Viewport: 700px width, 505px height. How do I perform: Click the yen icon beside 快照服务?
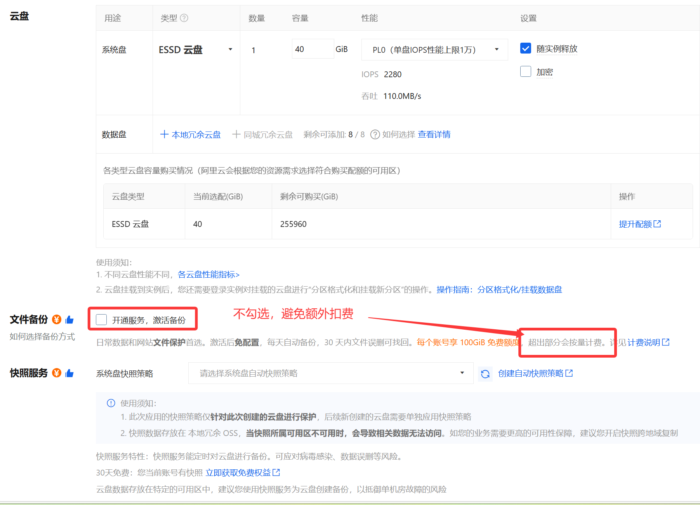point(57,373)
